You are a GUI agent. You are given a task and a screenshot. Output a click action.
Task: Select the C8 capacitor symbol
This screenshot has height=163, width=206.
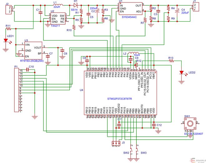87,61
